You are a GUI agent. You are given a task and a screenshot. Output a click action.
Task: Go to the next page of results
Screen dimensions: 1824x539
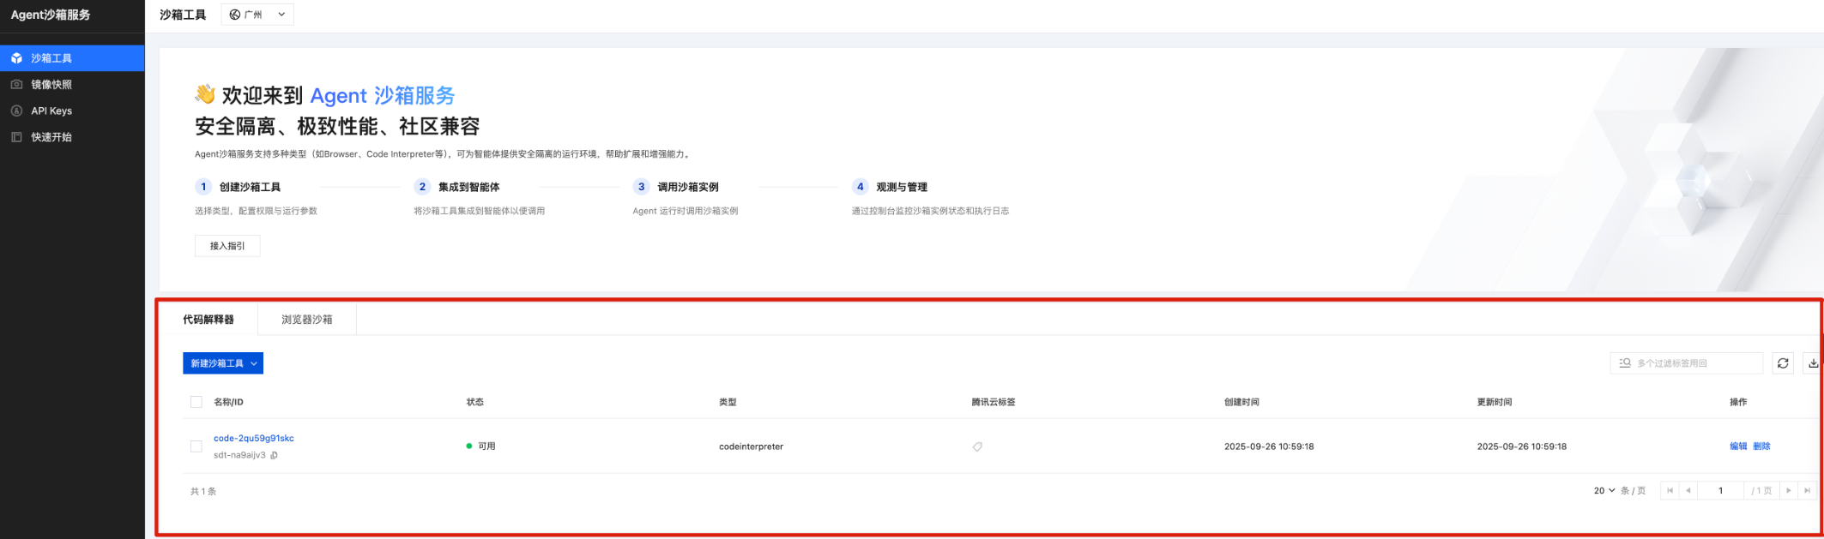point(1789,491)
